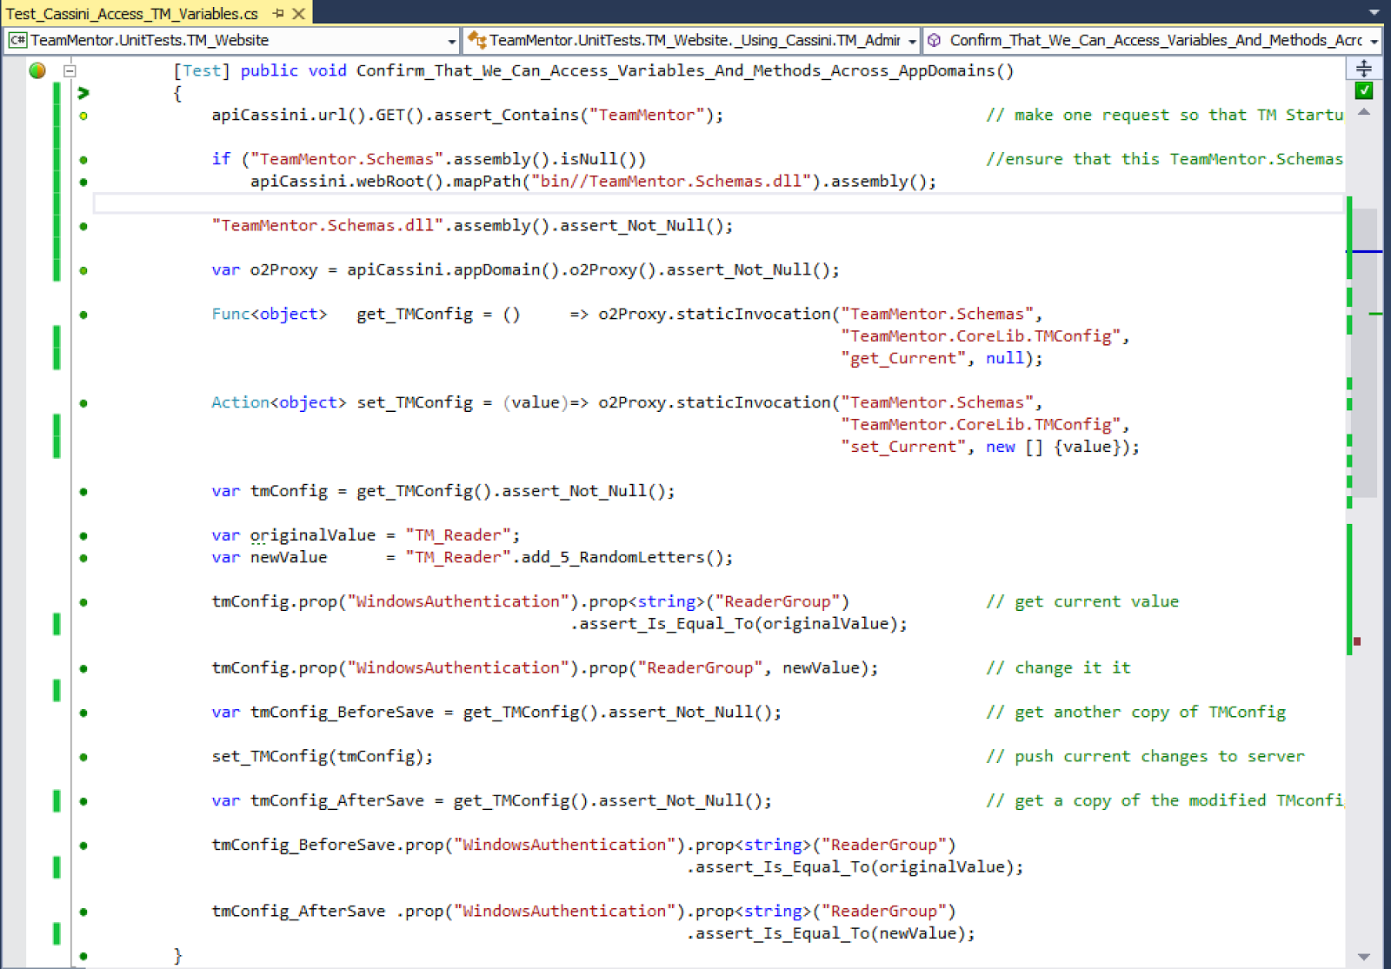Click the green dot beside var newValue
The width and height of the screenshot is (1391, 969).
pyautogui.click(x=83, y=558)
